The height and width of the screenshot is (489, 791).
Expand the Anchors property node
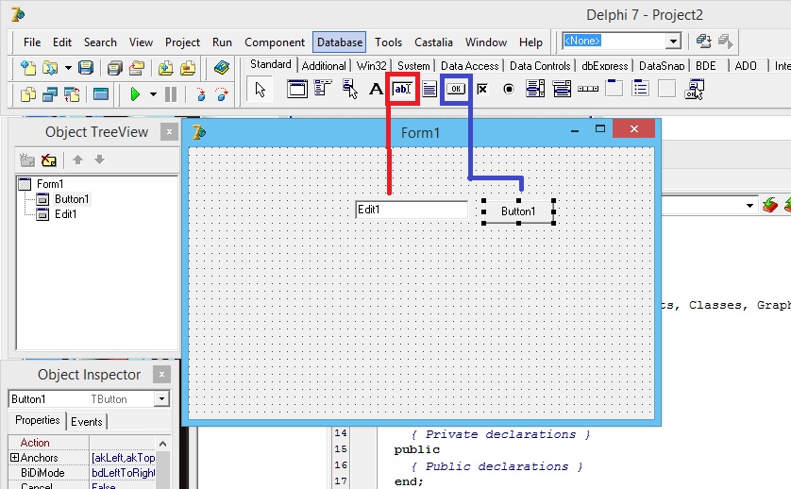coord(14,457)
